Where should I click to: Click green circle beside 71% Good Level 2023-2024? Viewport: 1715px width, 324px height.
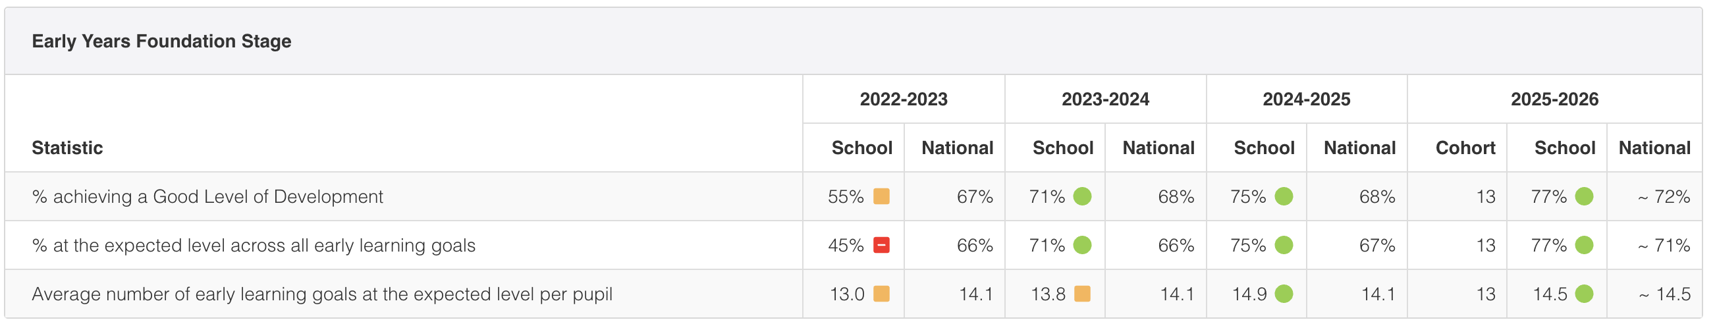[1082, 197]
